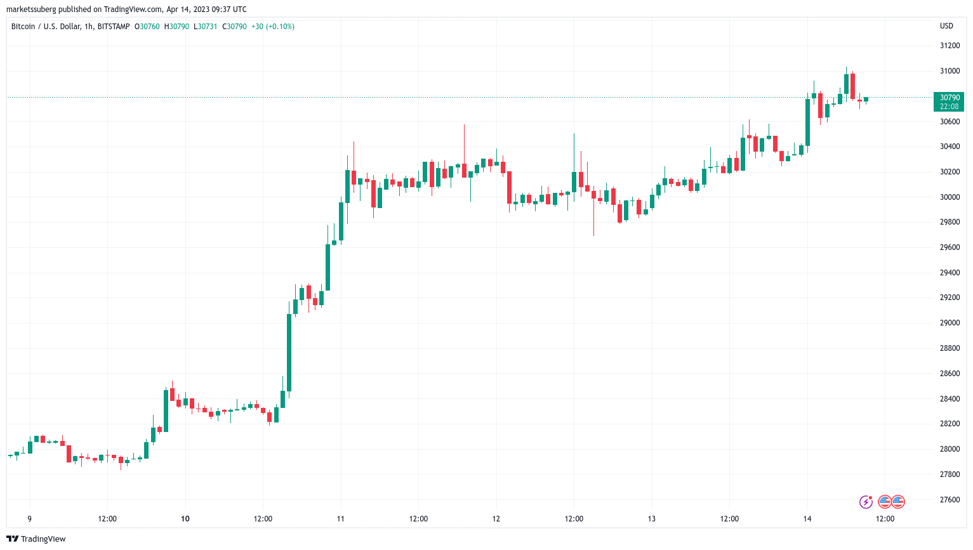Click the marketssuberg author name
The image size is (973, 550).
[x=31, y=10]
